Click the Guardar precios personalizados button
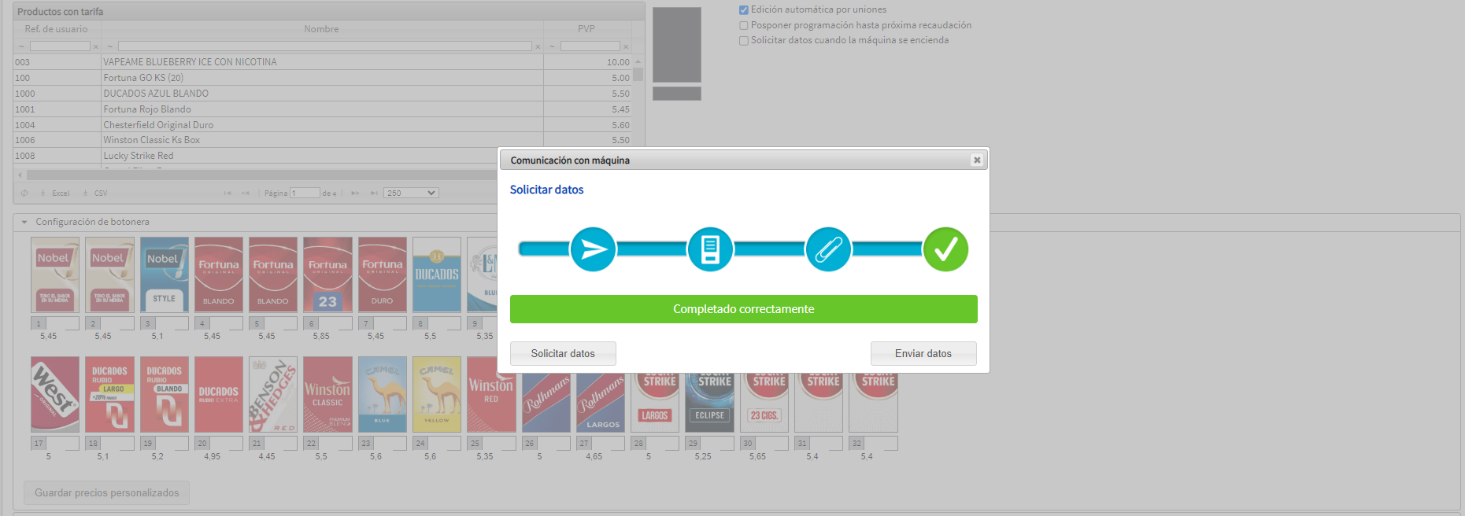Viewport: 1465px width, 516px height. (x=107, y=493)
